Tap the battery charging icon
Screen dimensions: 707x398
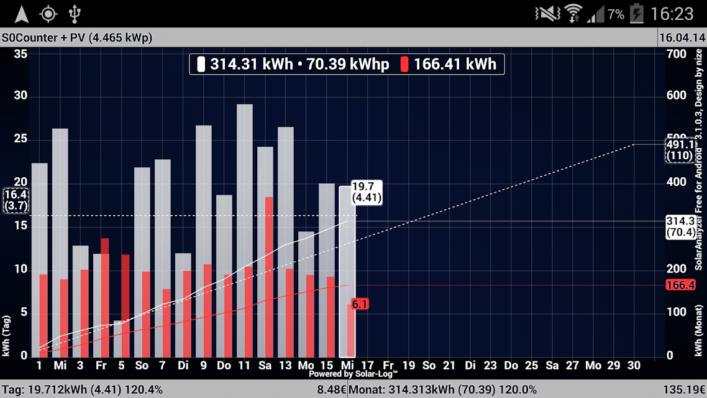point(637,14)
